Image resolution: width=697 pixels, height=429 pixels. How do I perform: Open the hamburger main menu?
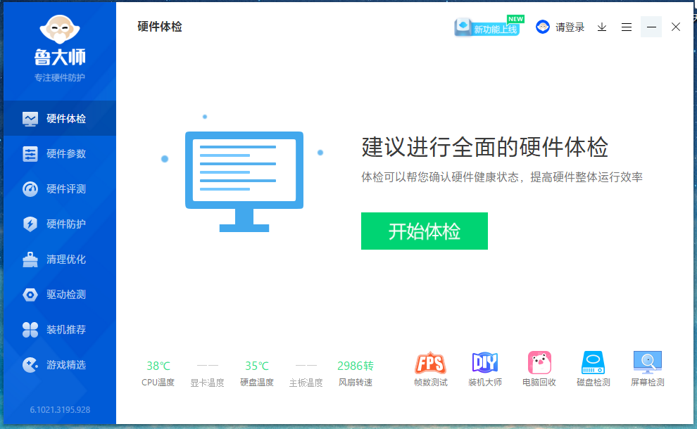(x=627, y=27)
